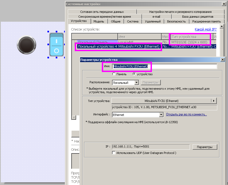Open the connection manual link
This screenshot has width=228, height=185.
[x=186, y=115]
